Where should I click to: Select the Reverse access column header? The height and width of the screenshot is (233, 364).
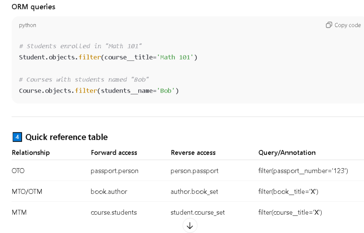[193, 153]
